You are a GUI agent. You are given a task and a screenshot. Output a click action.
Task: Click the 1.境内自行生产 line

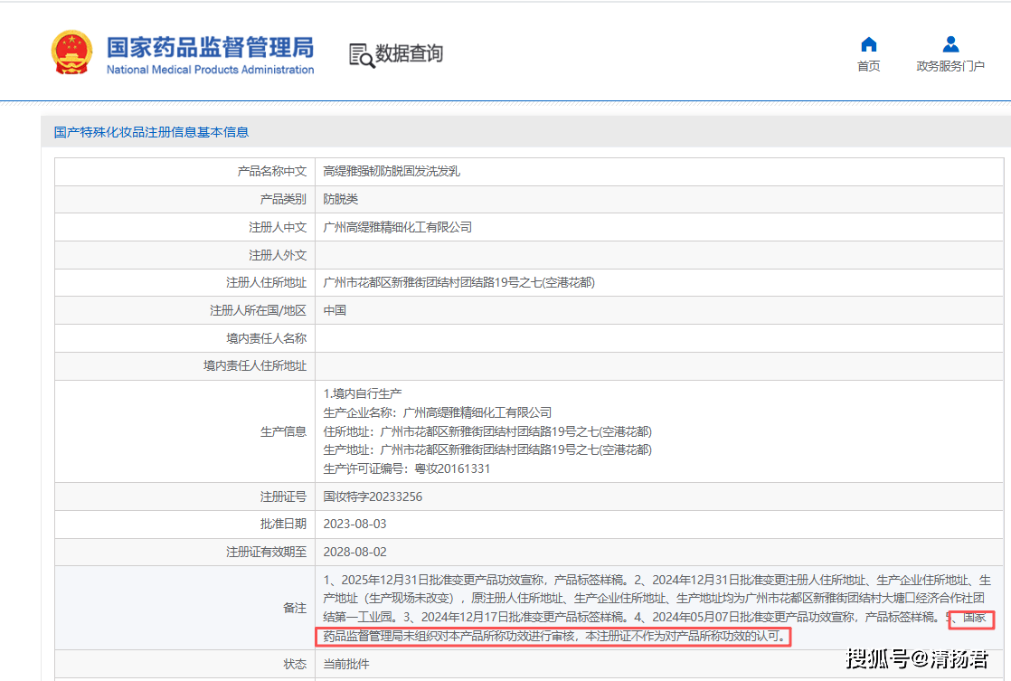click(363, 393)
